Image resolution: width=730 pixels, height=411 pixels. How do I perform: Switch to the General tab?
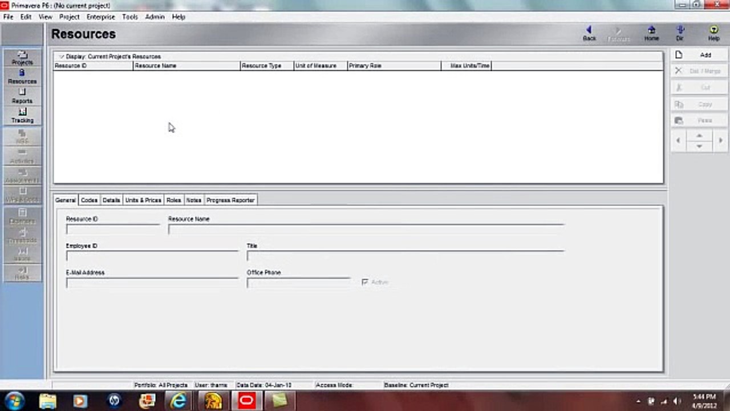point(65,200)
